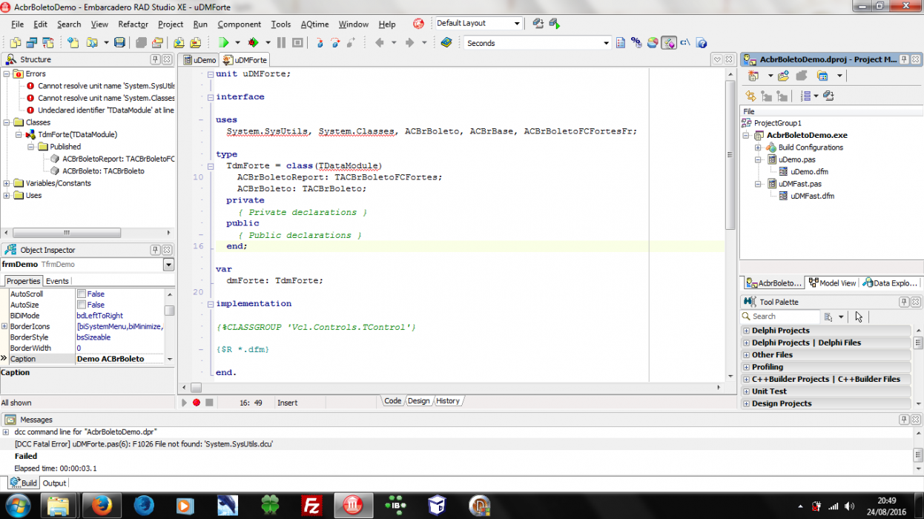Toggle the AutoSize False checkbox

coord(82,305)
